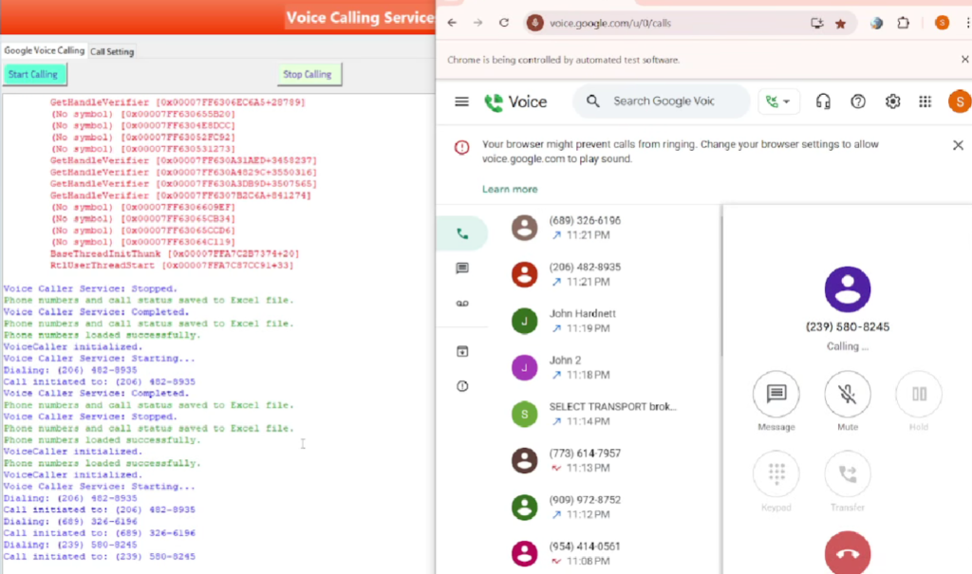This screenshot has width=972, height=574.
Task: Mute the ongoing call
Action: click(848, 394)
